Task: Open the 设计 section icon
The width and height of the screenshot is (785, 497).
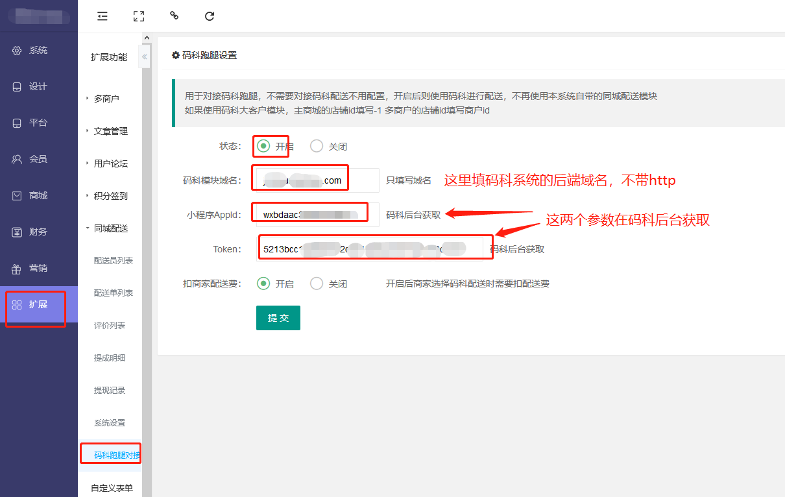Action: click(x=17, y=87)
